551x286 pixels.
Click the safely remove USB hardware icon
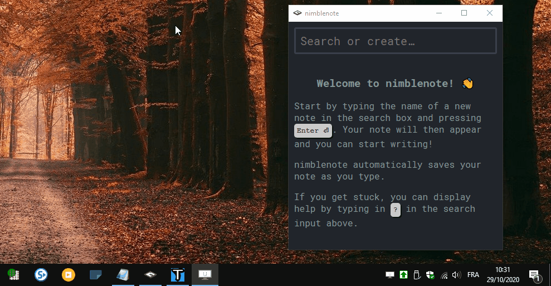click(x=417, y=275)
